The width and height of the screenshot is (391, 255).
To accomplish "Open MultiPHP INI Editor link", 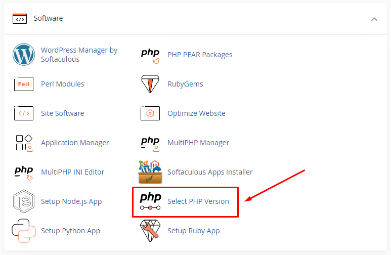I will pos(72,172).
